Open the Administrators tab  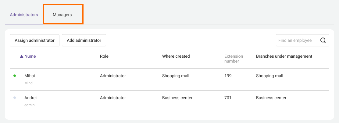24,15
